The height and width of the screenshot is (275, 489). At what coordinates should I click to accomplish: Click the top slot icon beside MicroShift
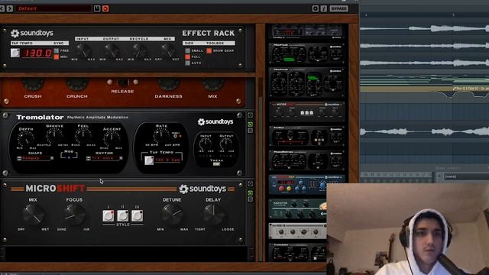(250, 183)
